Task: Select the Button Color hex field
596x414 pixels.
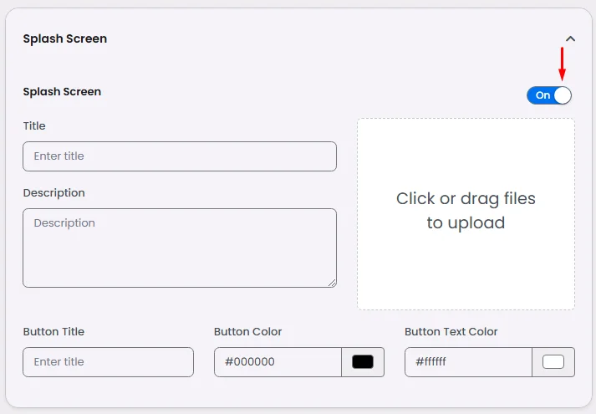Action: [278, 362]
